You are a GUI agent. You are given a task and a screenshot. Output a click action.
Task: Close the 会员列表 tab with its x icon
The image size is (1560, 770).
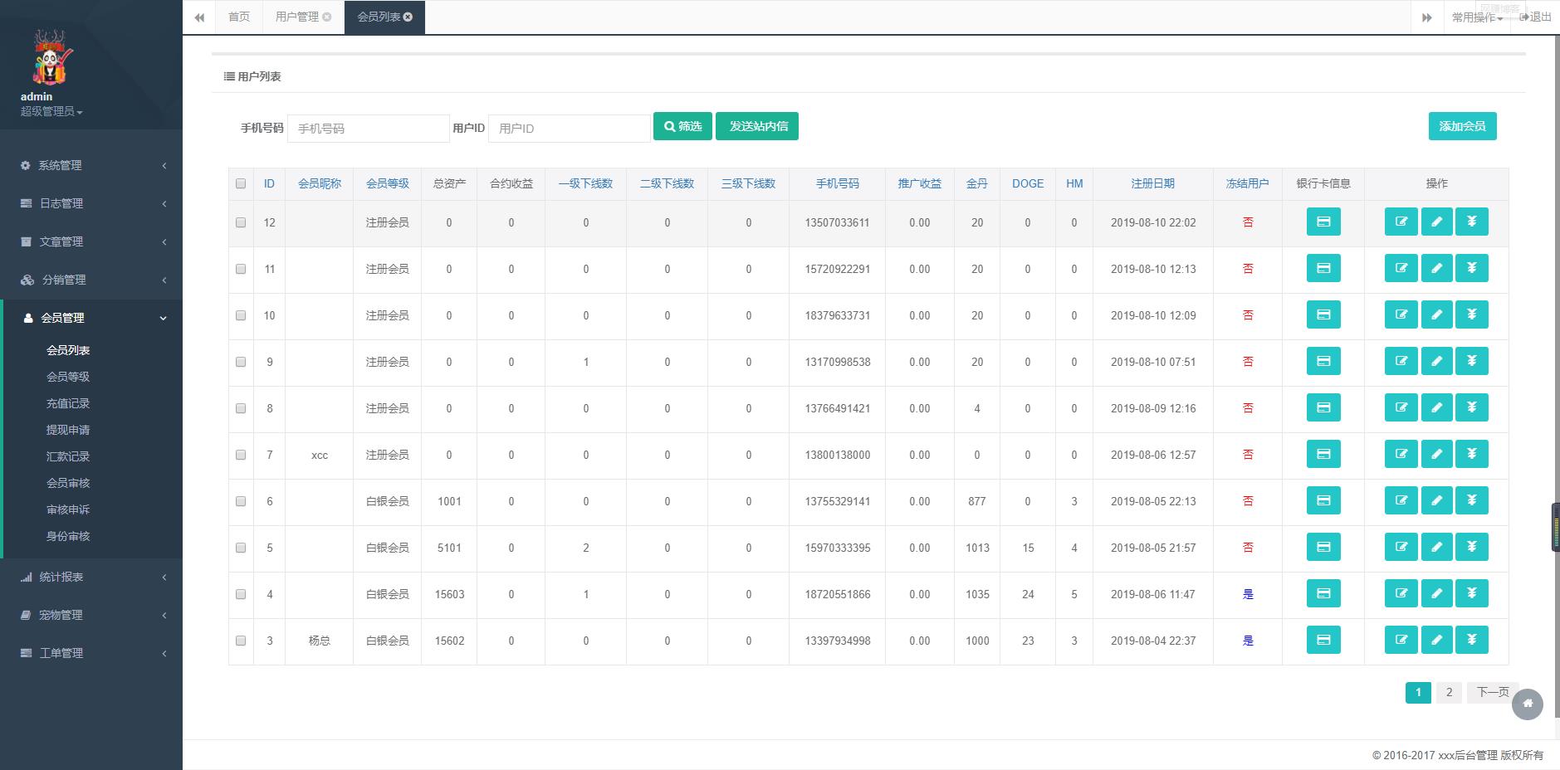(x=408, y=17)
